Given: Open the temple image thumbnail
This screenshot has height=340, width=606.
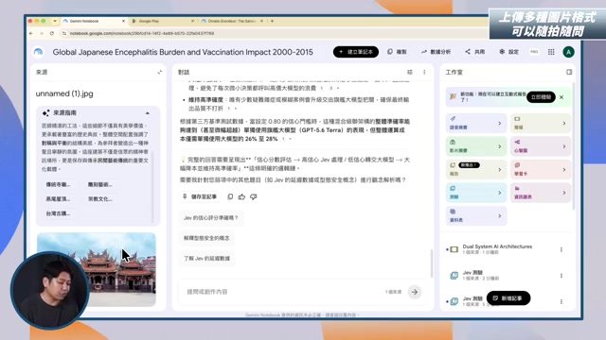Looking at the screenshot, I should pyautogui.click(x=97, y=269).
